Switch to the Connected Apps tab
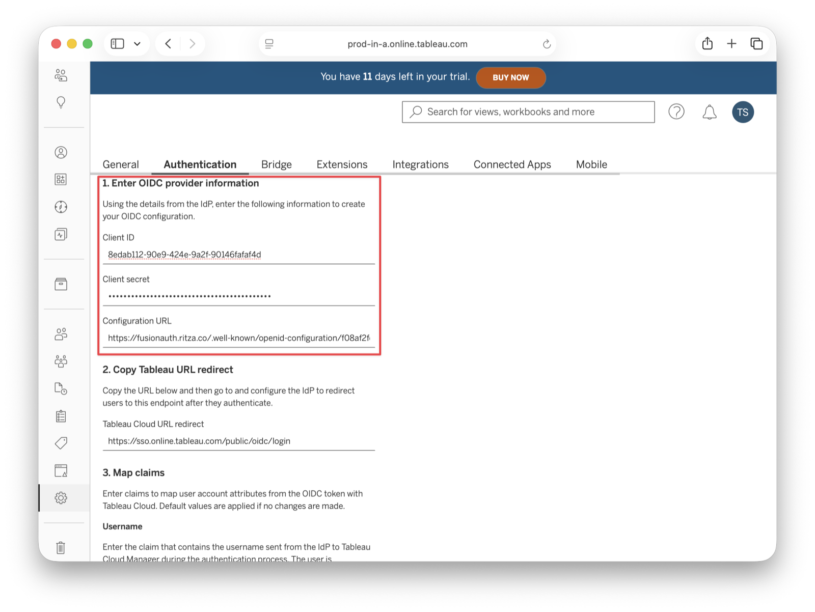This screenshot has height=612, width=815. point(512,164)
